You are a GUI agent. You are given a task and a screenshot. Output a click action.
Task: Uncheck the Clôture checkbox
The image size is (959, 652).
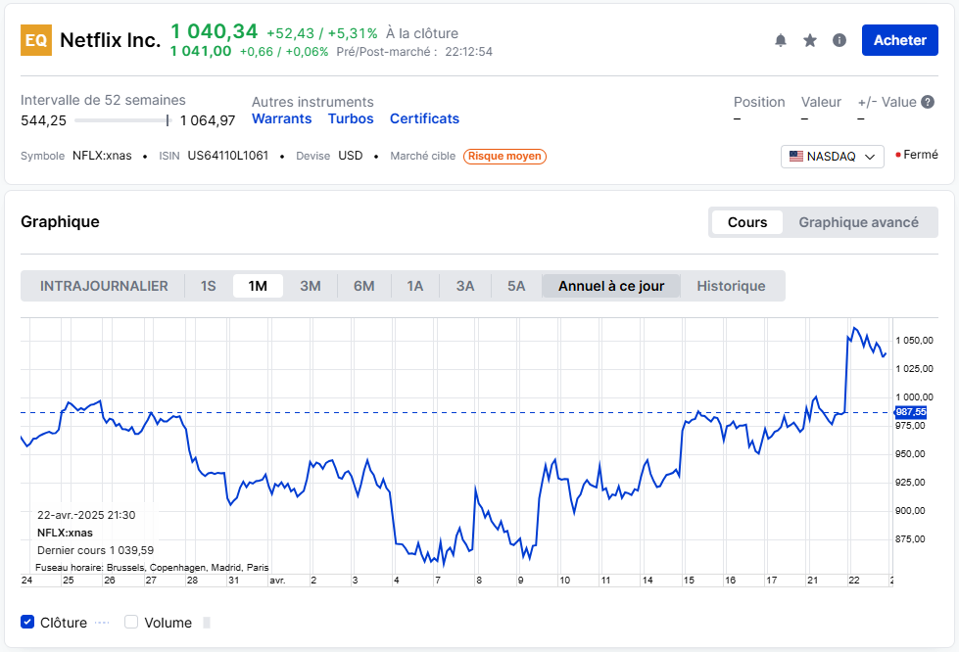[x=27, y=623]
